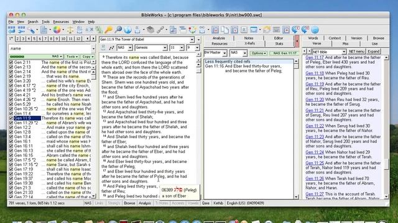This screenshot has width=398, height=223.
Task: Uncheck the Gen 5:29 result checkbox
Action: click(11, 104)
